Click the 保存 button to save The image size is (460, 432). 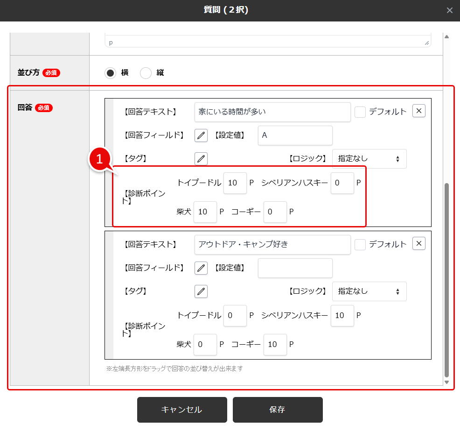tap(278, 410)
